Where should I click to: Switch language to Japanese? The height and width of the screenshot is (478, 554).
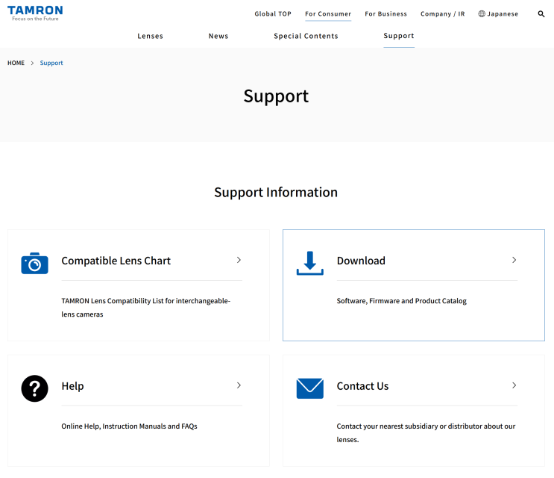click(503, 13)
